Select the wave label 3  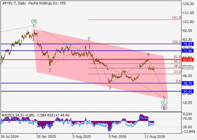point(110,88)
